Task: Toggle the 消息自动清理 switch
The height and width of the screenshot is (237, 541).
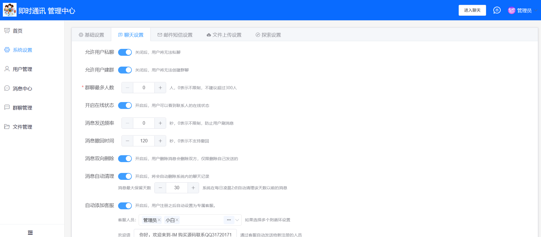Action: pos(125,176)
